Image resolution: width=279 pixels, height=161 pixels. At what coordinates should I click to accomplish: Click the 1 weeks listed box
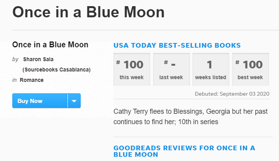tap(211, 69)
